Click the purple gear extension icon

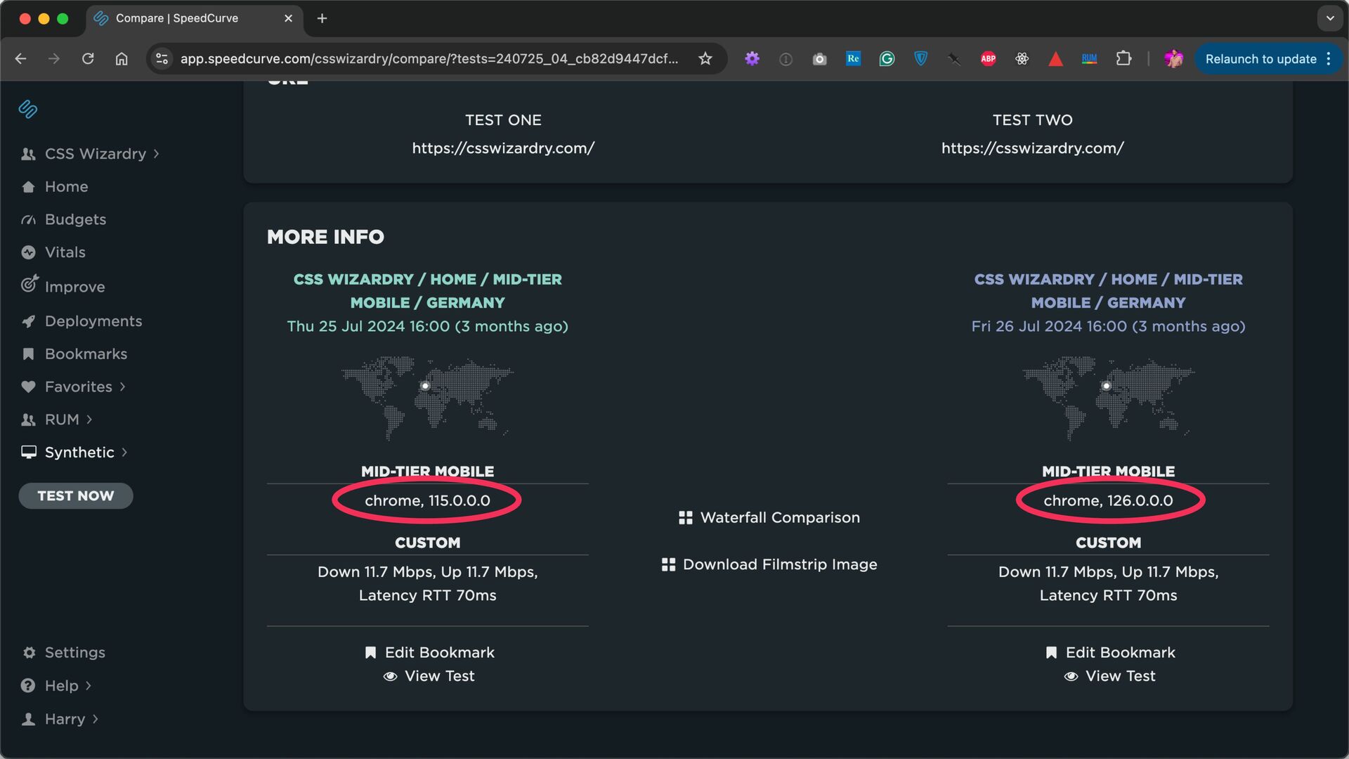752,59
